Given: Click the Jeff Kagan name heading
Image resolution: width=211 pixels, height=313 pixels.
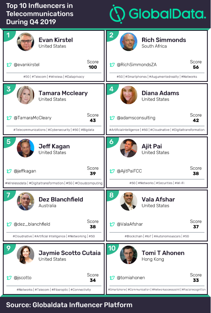Looking at the screenshot, I should coord(54,146).
